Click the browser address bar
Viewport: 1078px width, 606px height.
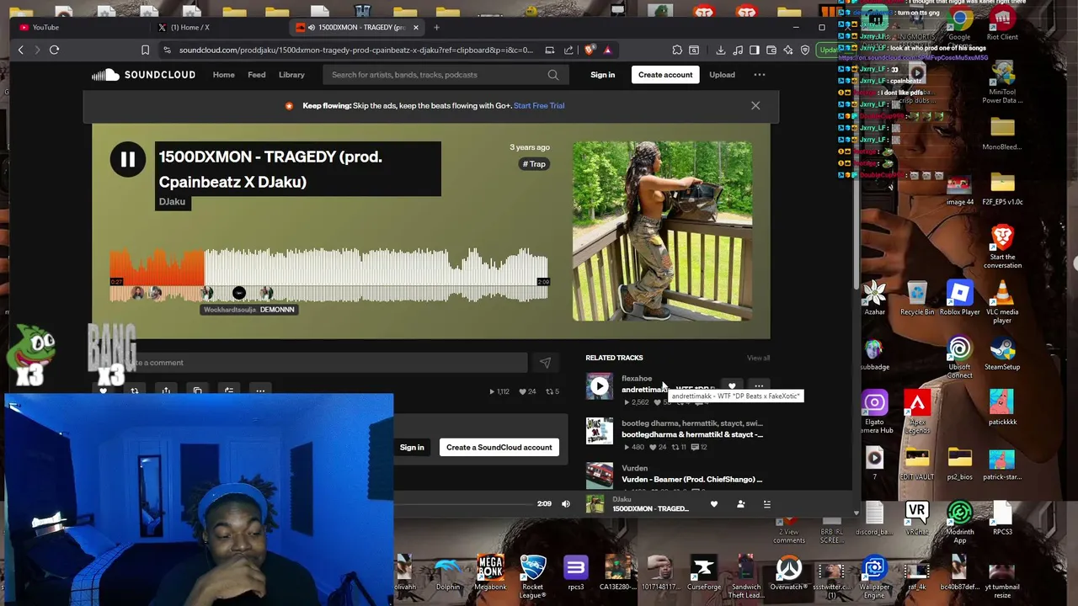[x=355, y=50]
